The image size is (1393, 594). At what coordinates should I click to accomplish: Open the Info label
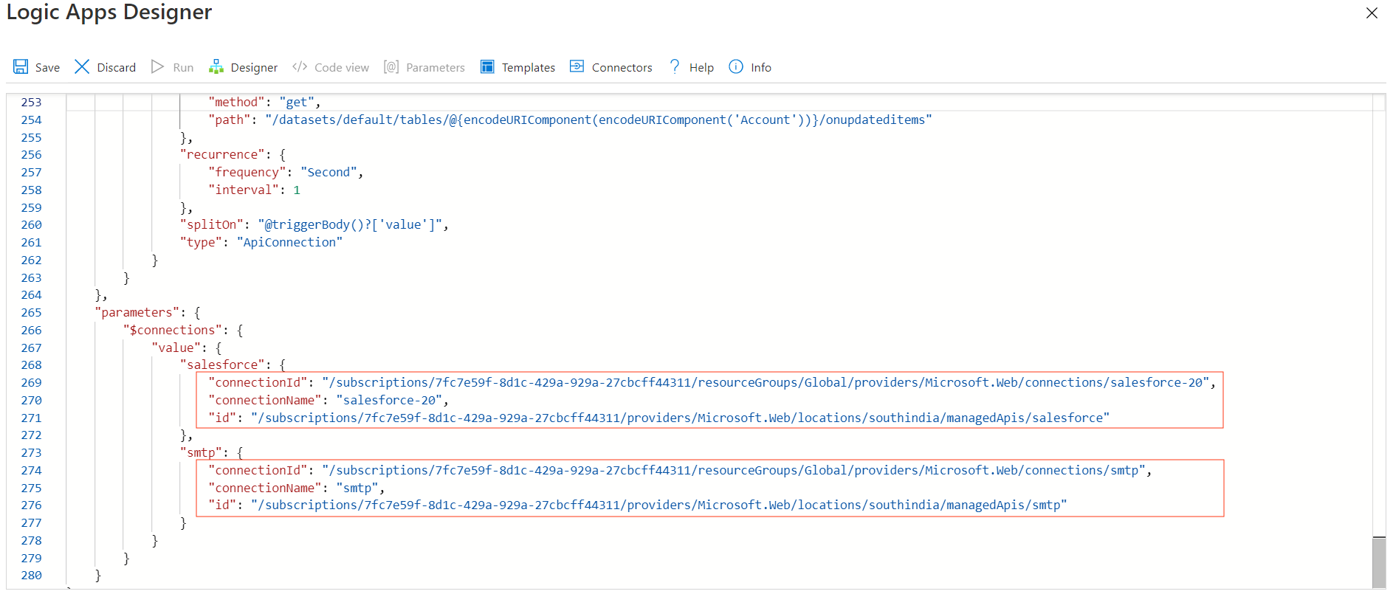761,68
